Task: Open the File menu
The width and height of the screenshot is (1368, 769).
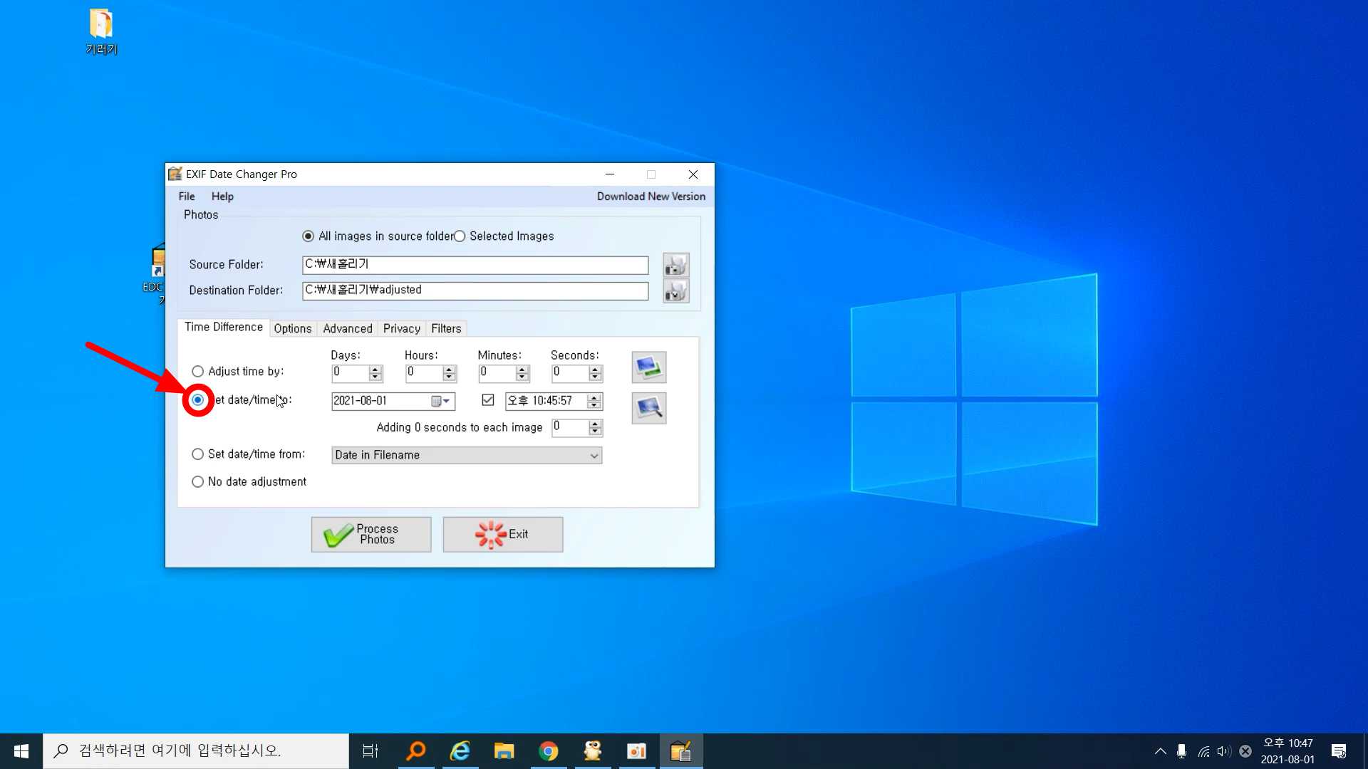Action: pyautogui.click(x=187, y=197)
